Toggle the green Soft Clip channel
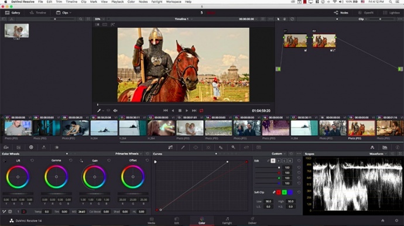Viewport: 404px width, 226px height. (284, 192)
